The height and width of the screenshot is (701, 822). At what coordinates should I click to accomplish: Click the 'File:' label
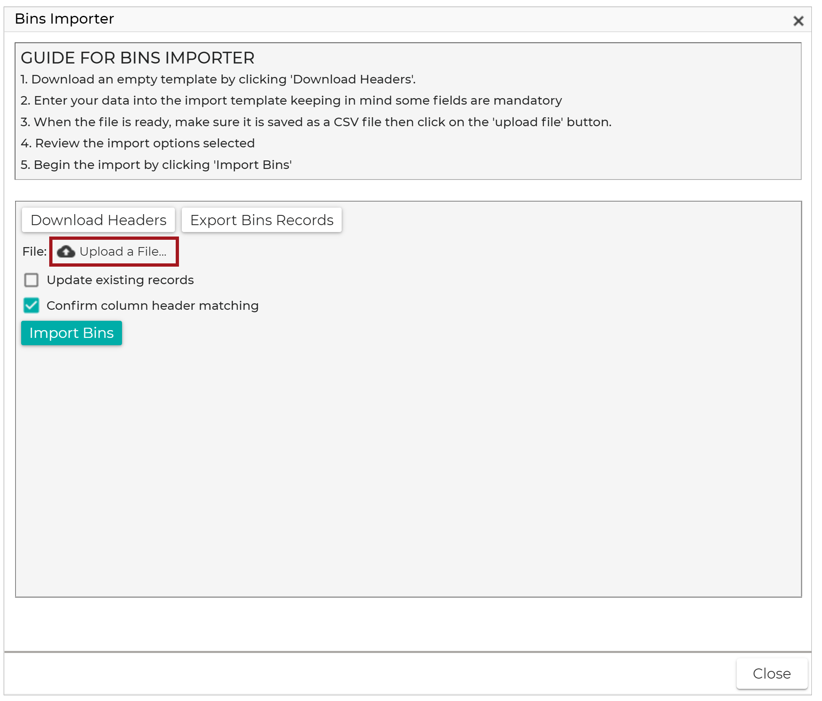35,252
